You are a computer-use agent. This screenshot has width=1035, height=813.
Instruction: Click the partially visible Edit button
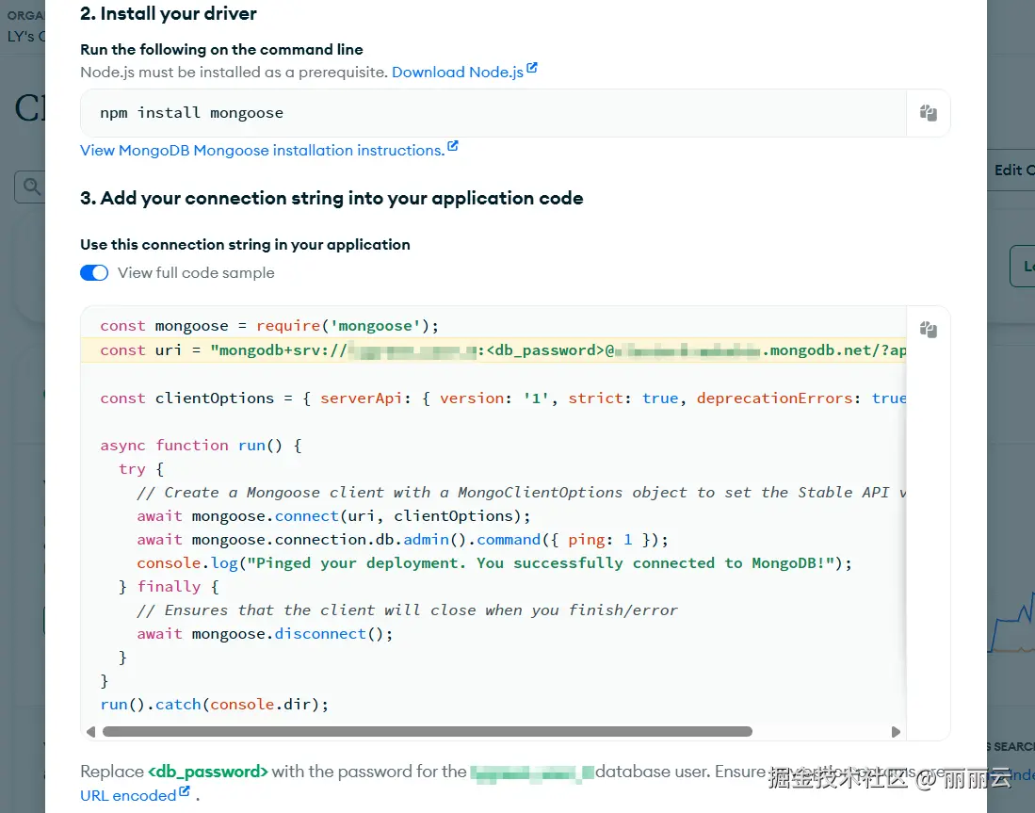click(x=1013, y=171)
